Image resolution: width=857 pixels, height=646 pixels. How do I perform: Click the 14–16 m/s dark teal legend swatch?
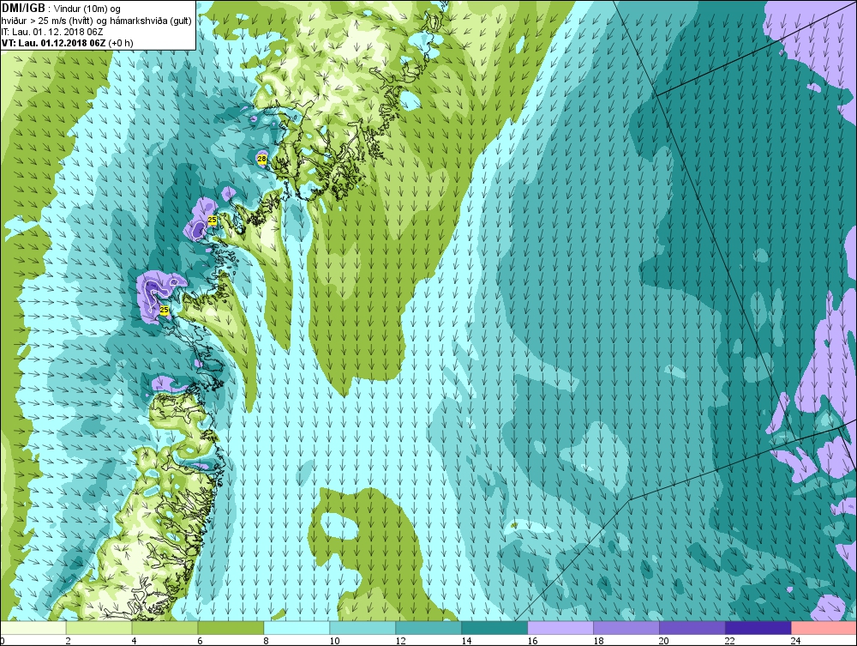click(494, 628)
